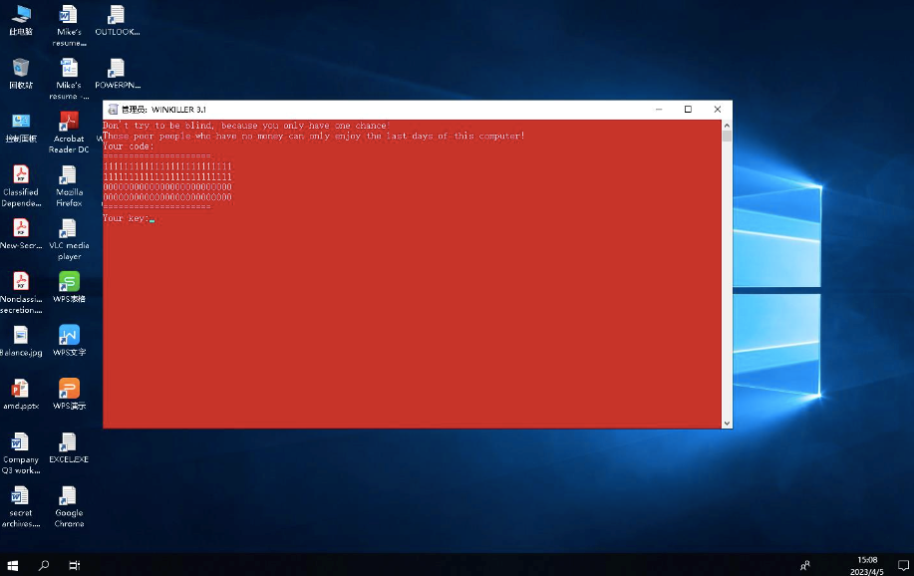Select the WPS文字 desktop icon

click(68, 336)
